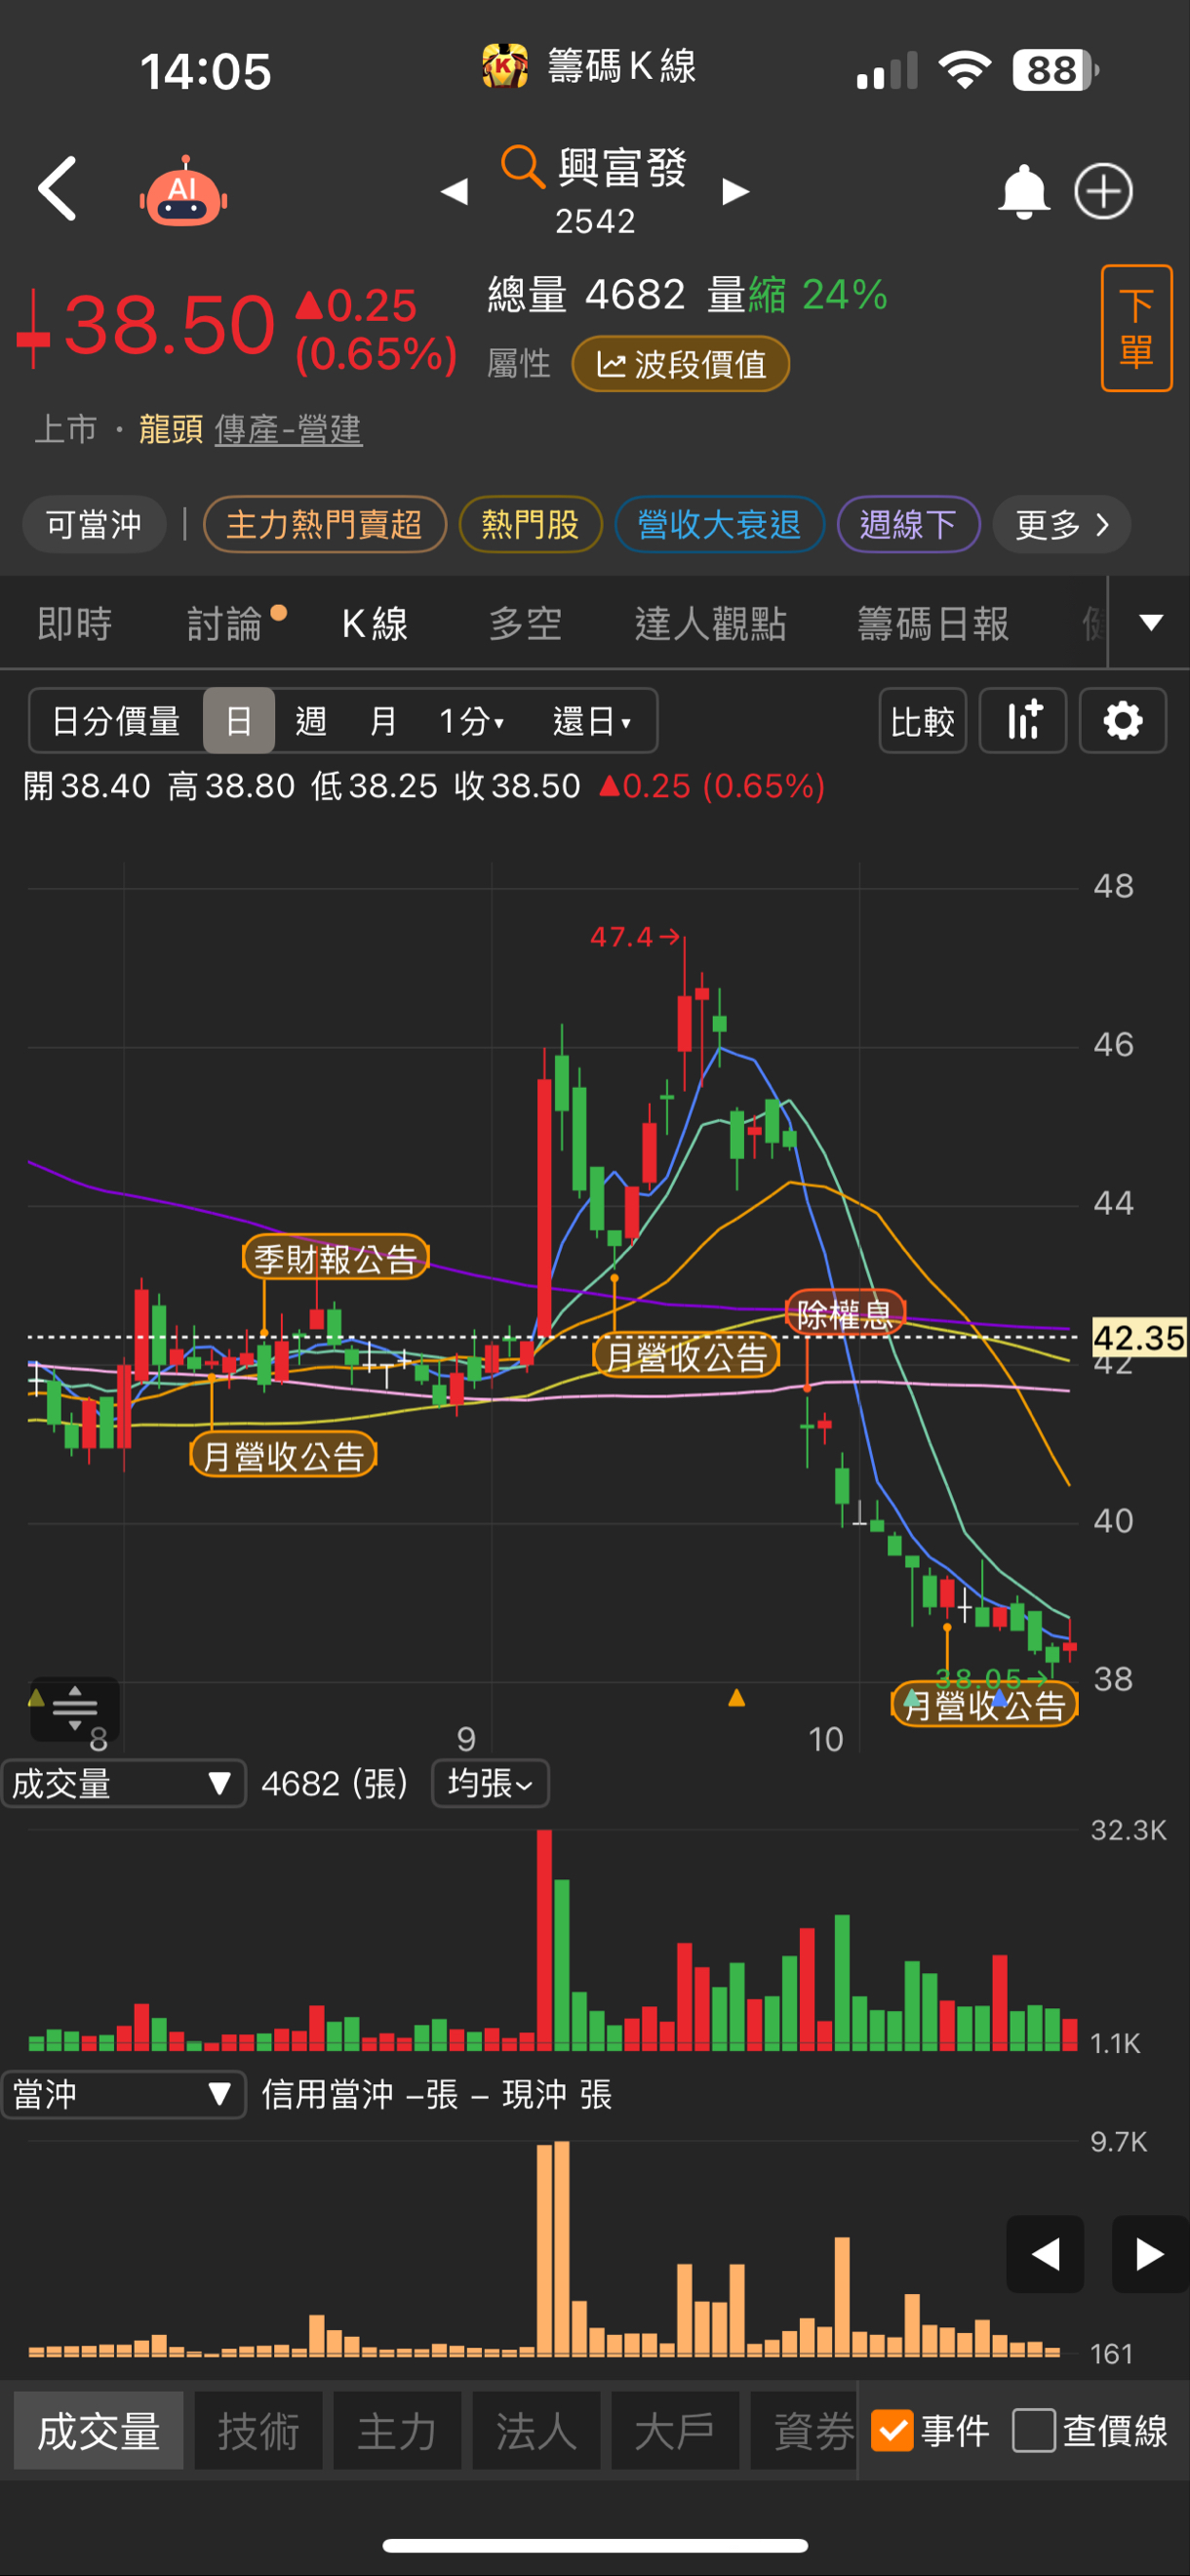Tap the 下單 order button

(1136, 328)
